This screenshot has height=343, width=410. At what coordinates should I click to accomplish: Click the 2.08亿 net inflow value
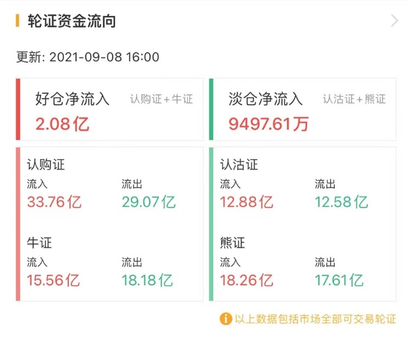click(62, 124)
